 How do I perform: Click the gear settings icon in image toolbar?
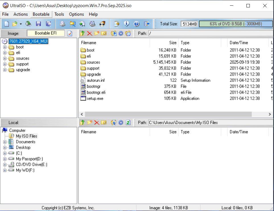(x=121, y=34)
